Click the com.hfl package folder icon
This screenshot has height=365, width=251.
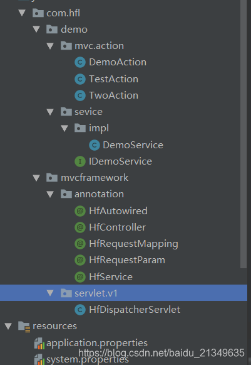(38, 13)
